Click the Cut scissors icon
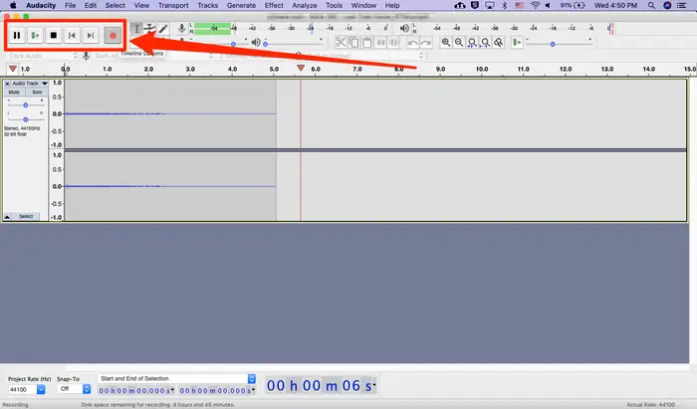Viewport: 697px width, 409px height. tap(341, 43)
